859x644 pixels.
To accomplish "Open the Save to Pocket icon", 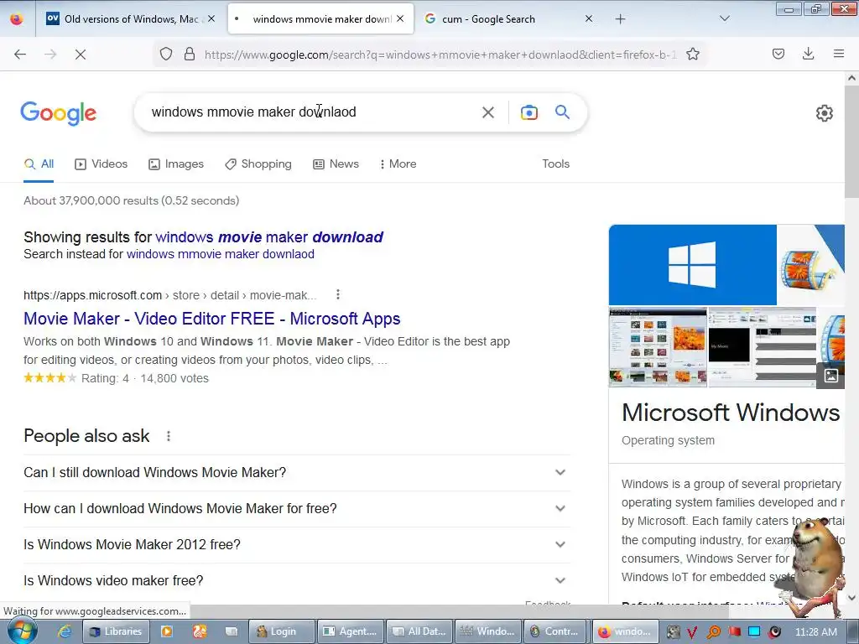I will (x=778, y=54).
